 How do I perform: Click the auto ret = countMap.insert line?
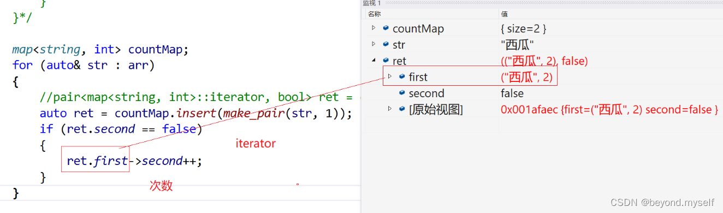tap(196, 114)
